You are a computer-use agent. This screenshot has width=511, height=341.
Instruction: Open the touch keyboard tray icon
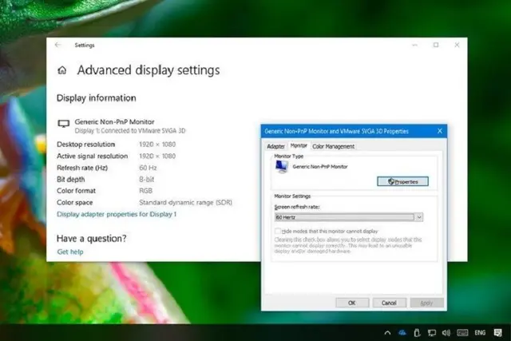462,333
